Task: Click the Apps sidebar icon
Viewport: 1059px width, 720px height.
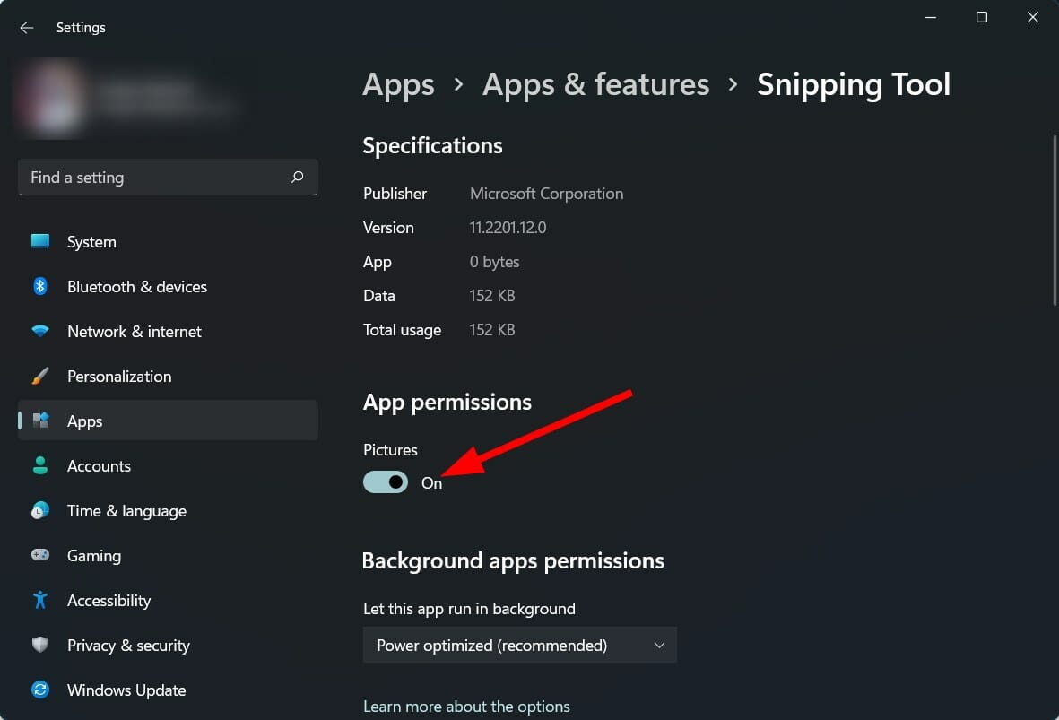Action: pyautogui.click(x=40, y=421)
